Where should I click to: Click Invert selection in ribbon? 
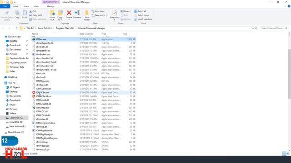143,19
